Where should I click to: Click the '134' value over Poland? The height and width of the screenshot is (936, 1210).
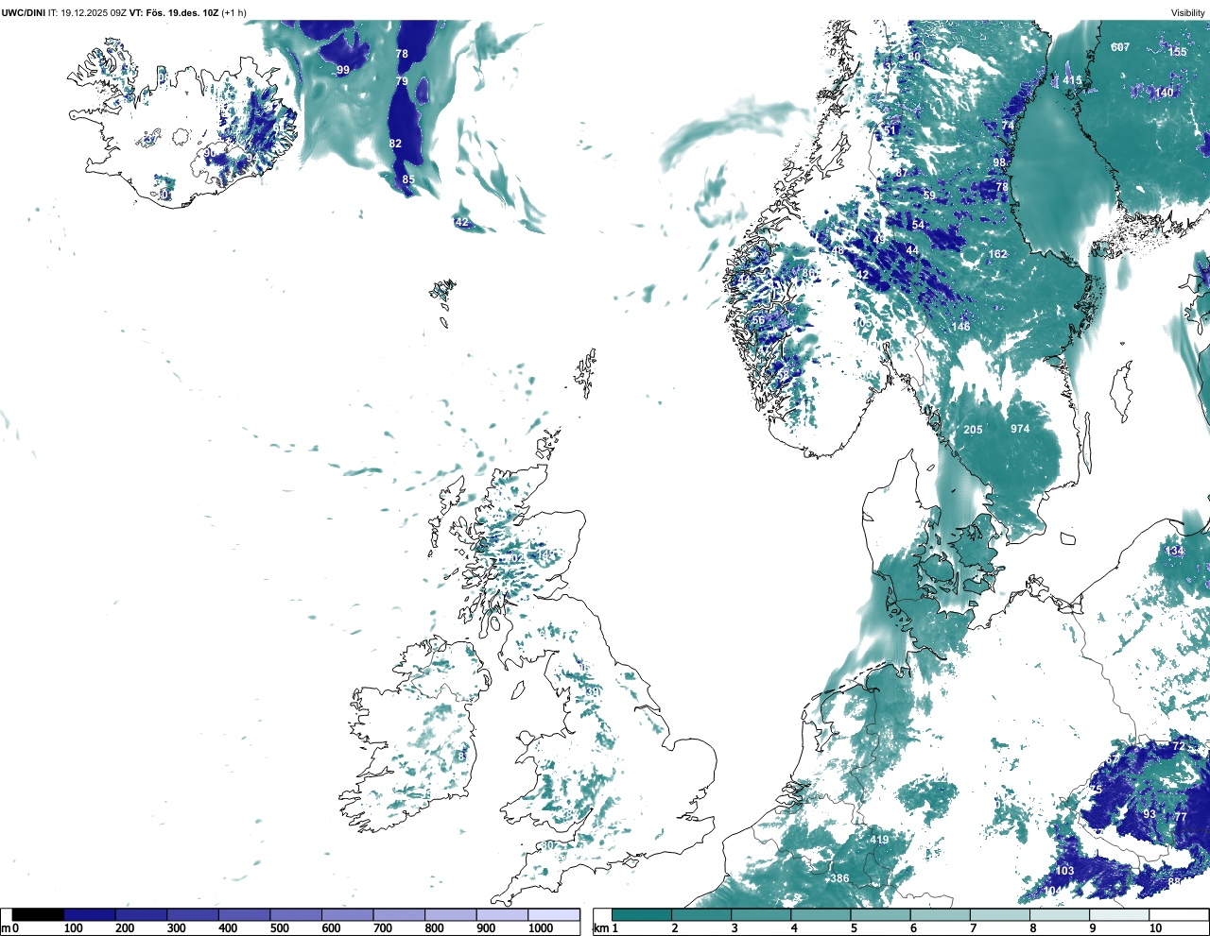coord(1174,552)
